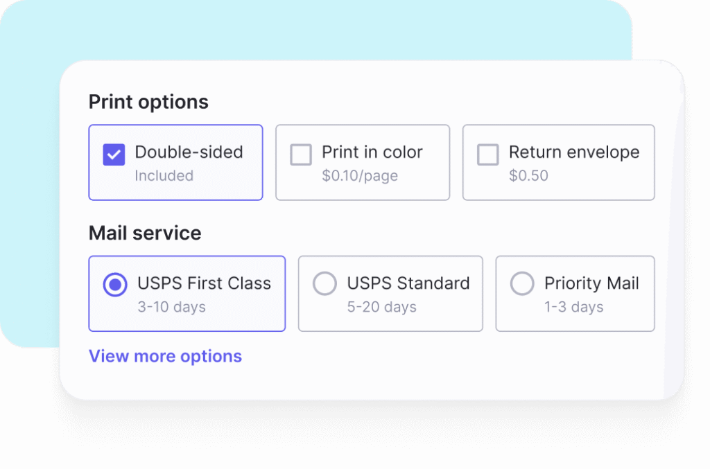Click the USPS First Class card
The height and width of the screenshot is (469, 710).
point(187,294)
